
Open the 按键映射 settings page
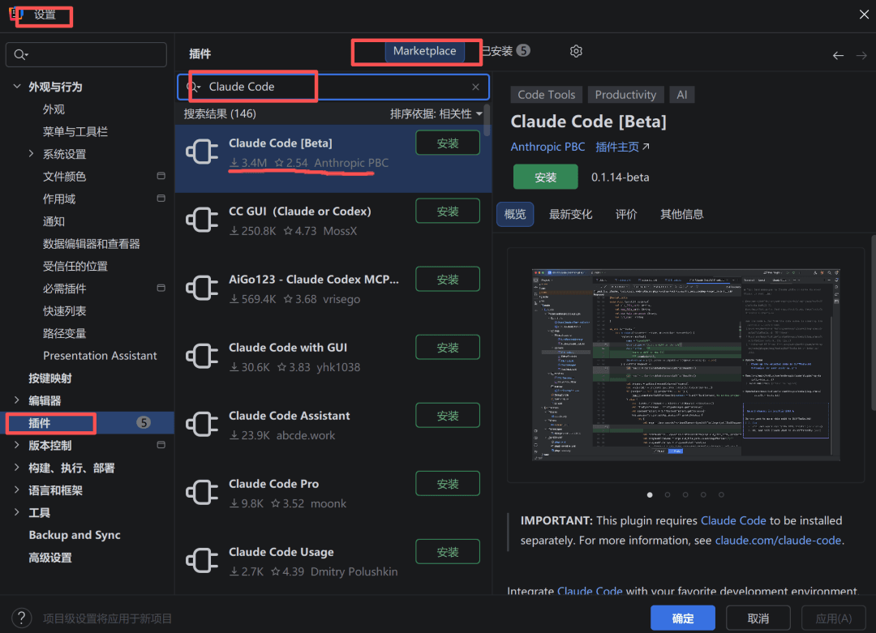(50, 378)
